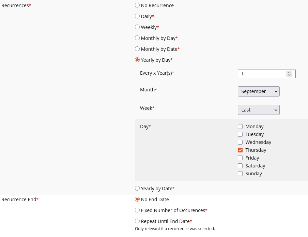The height and width of the screenshot is (237, 308).
Task: Tick the Wednesday checkbox
Action: click(x=240, y=142)
